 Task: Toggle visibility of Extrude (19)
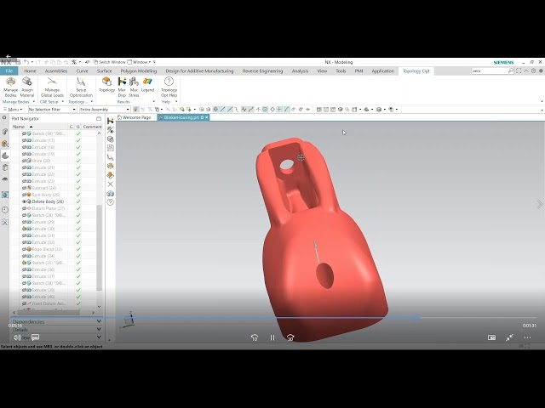(x=25, y=154)
